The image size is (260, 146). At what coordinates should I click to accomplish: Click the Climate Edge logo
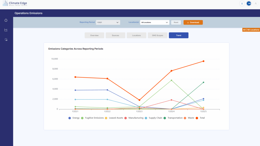pos(15,4)
